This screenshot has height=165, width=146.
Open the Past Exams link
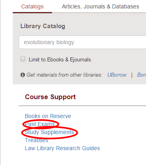point(40,124)
